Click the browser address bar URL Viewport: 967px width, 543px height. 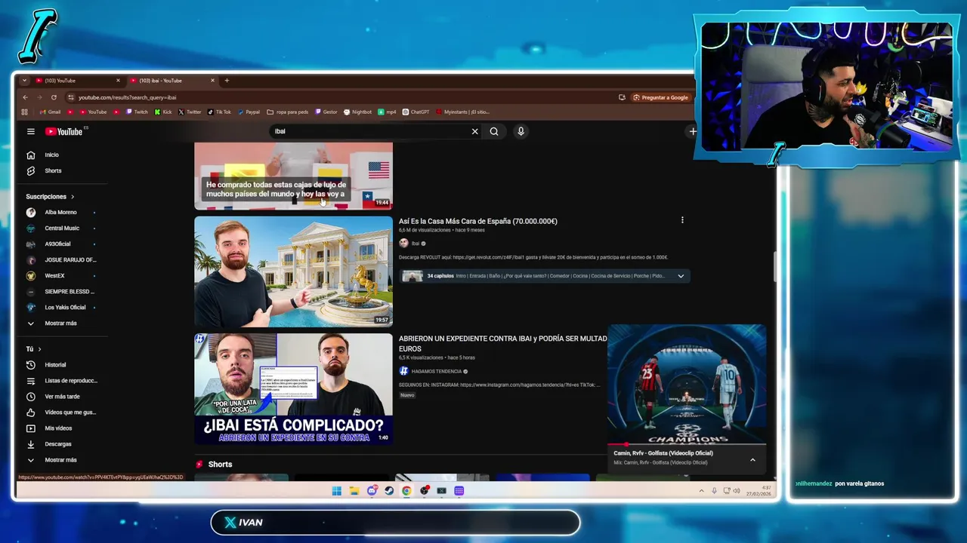click(127, 97)
